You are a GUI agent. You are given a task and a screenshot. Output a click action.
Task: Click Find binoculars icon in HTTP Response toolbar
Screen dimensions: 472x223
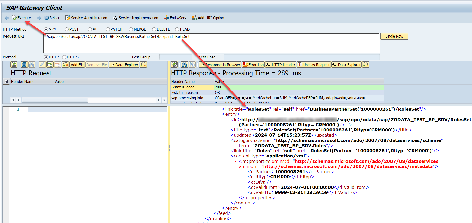click(184, 65)
